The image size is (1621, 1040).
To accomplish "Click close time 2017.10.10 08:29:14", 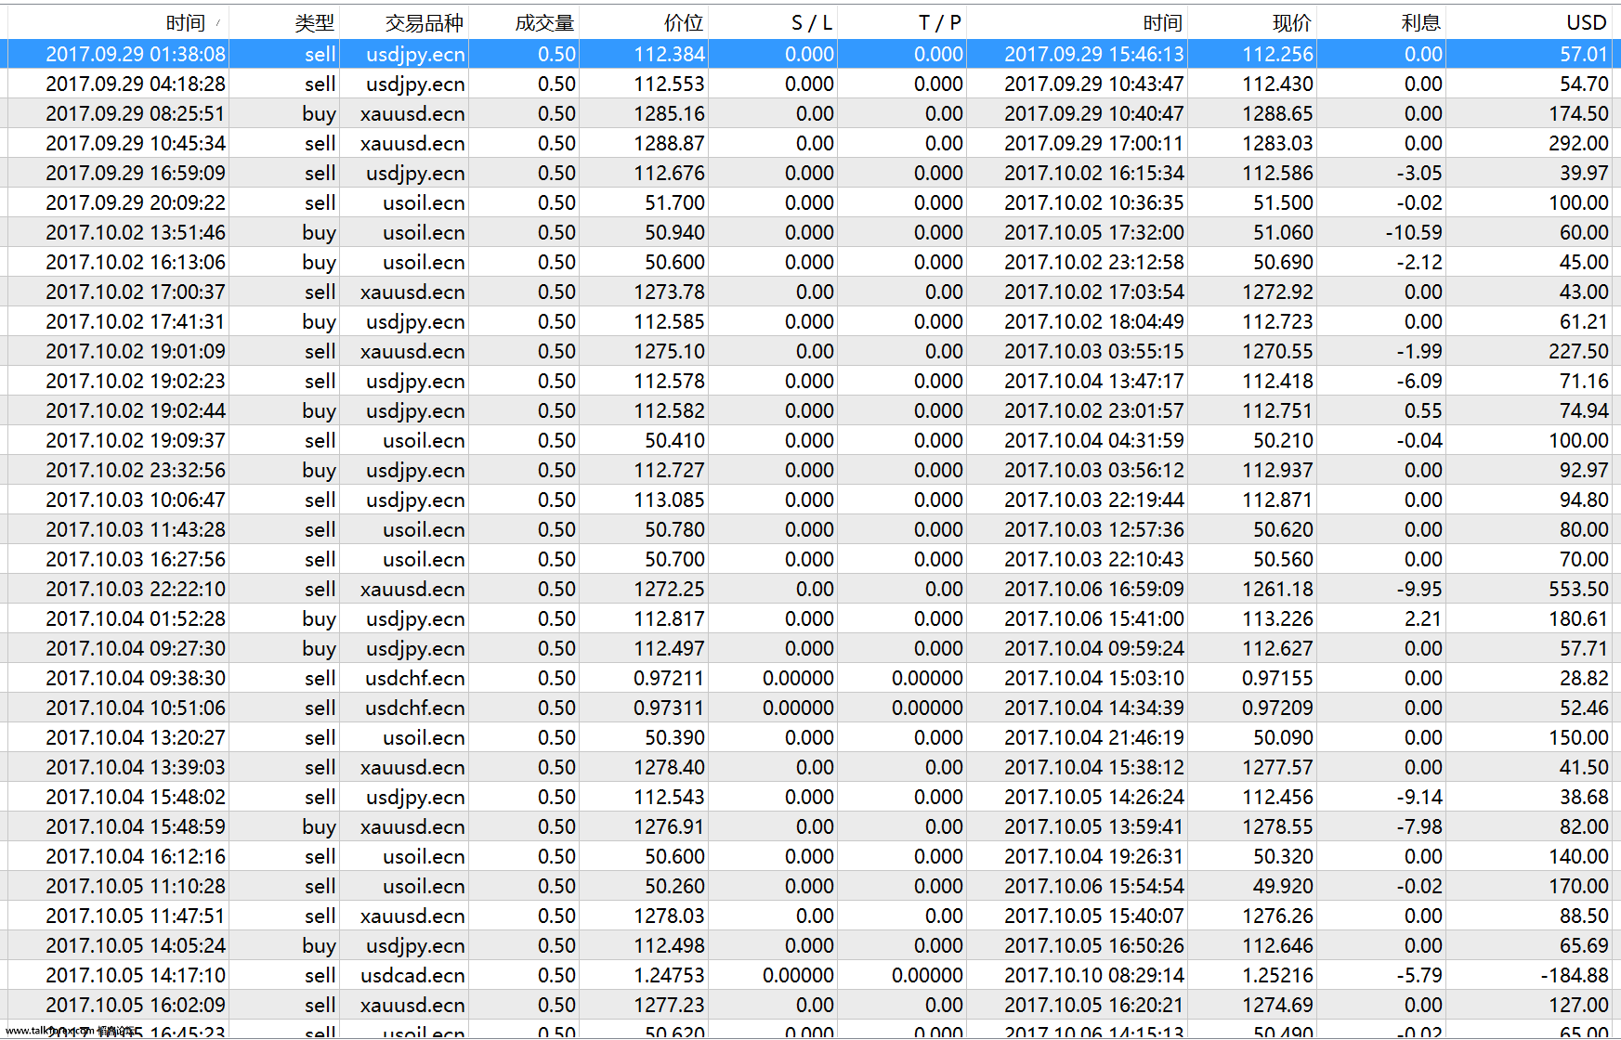I will pos(1094,975).
